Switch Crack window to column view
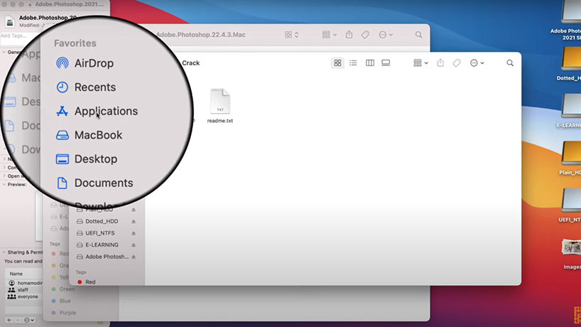This screenshot has width=581, height=327. tap(370, 63)
